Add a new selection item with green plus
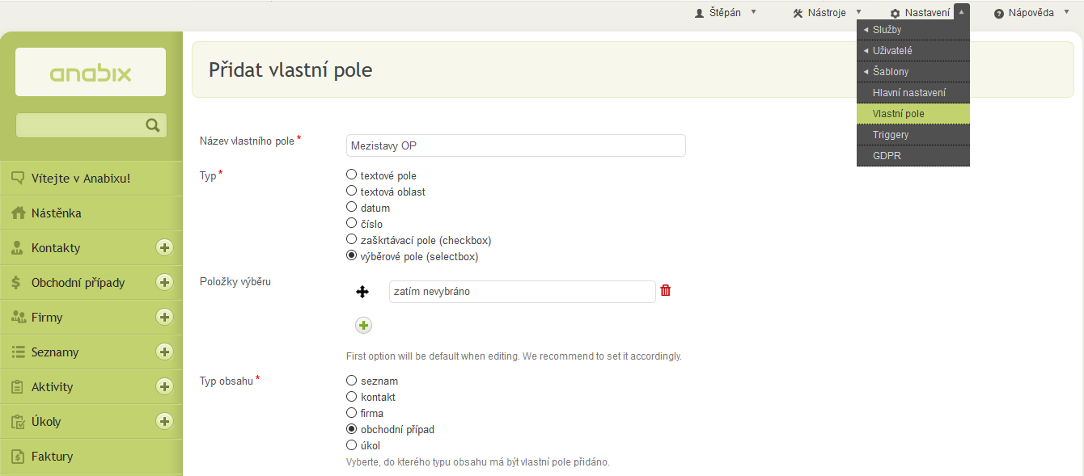 363,325
